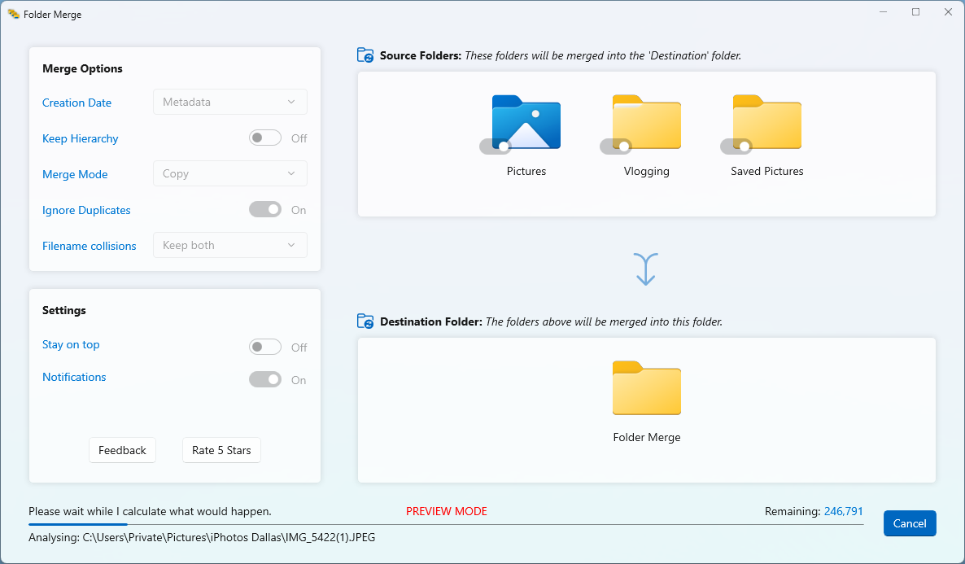This screenshot has height=564, width=965.
Task: Click the Source Folders blue folder icon
Action: 365,55
